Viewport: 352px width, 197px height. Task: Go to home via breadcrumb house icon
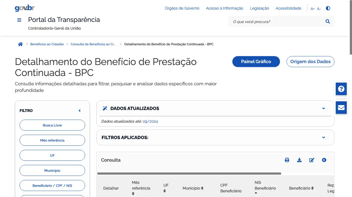20,44
